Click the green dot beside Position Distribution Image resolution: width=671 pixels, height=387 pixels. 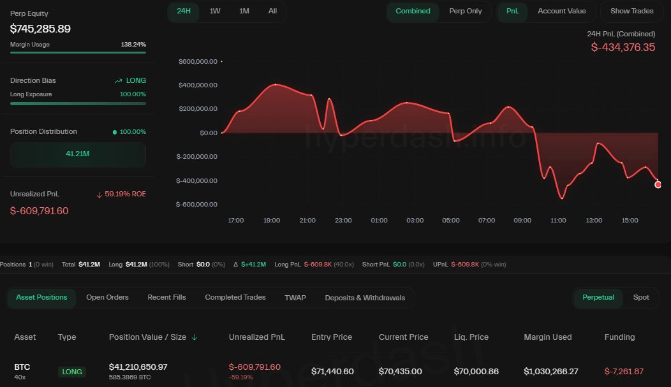(x=114, y=131)
